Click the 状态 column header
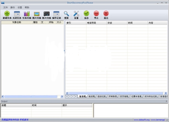The height and width of the screenshot is (122, 169). [117, 23]
